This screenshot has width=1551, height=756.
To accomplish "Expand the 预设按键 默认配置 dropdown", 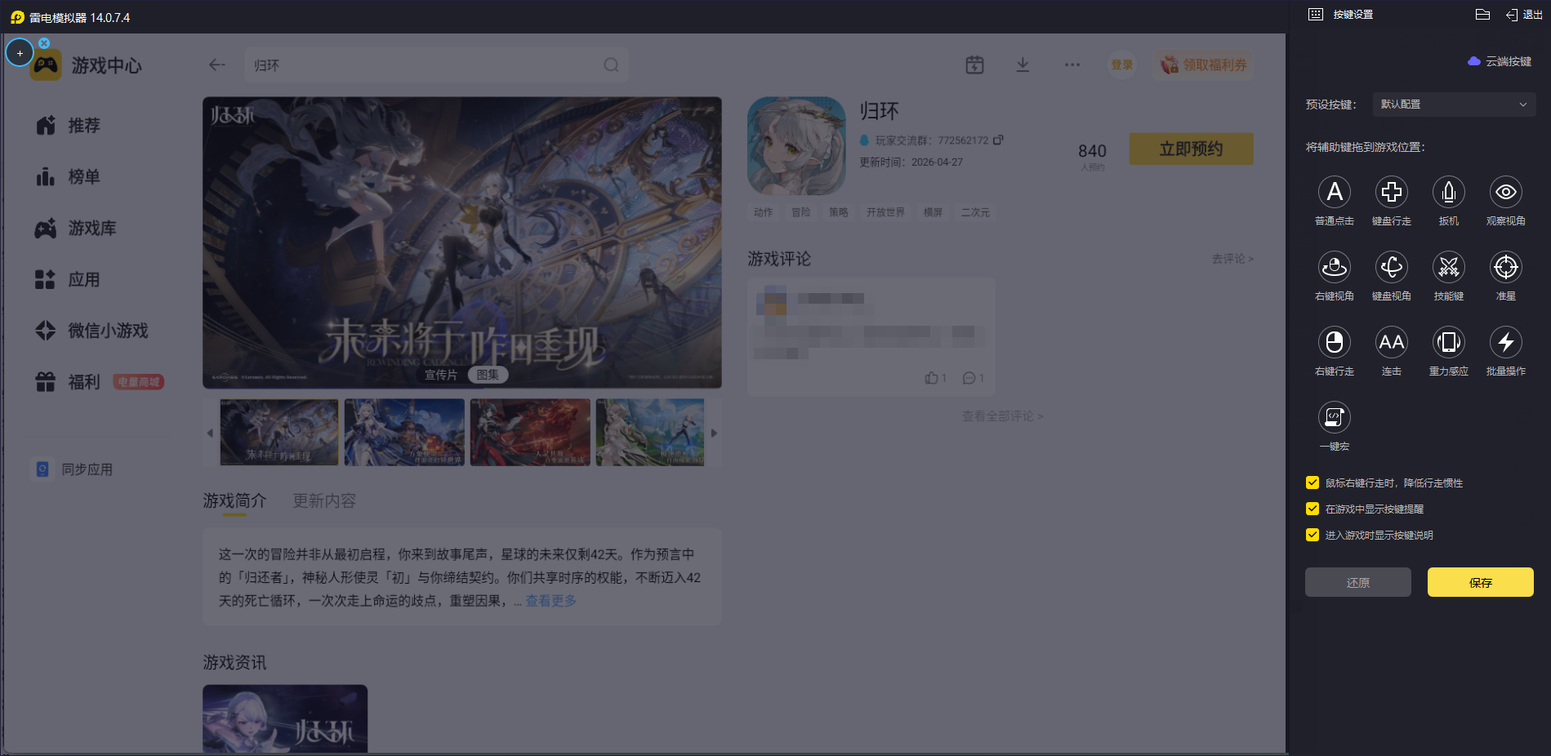I will pyautogui.click(x=1454, y=105).
